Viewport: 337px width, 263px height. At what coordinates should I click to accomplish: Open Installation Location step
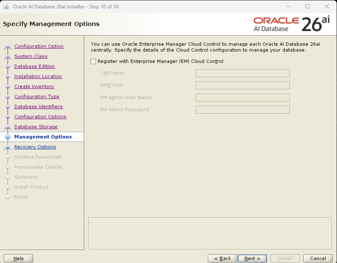(38, 76)
